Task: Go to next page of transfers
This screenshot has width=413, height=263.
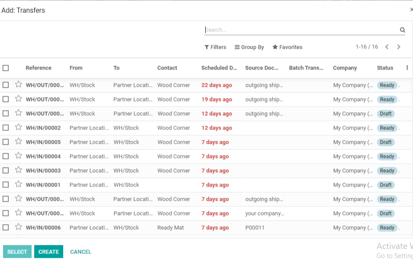Action: 399,47
